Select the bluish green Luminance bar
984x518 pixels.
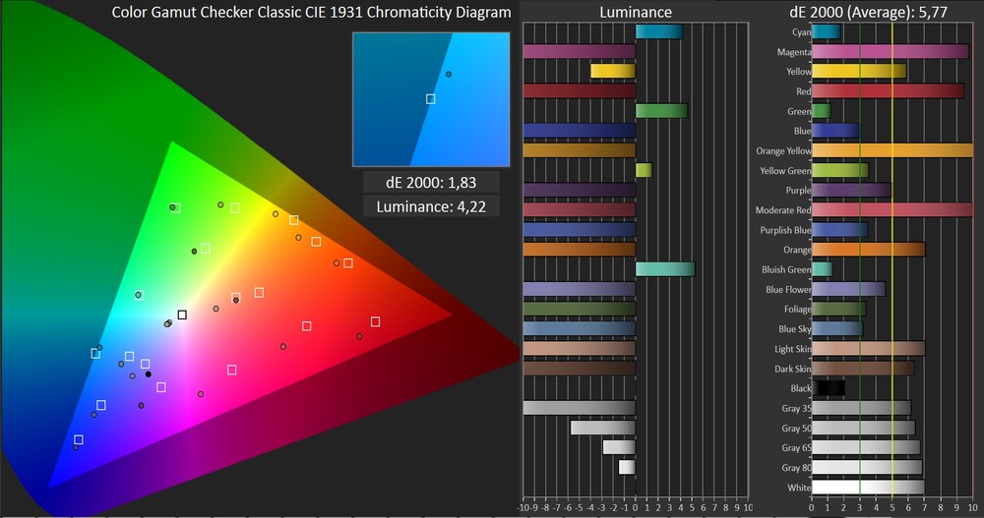[x=664, y=269]
